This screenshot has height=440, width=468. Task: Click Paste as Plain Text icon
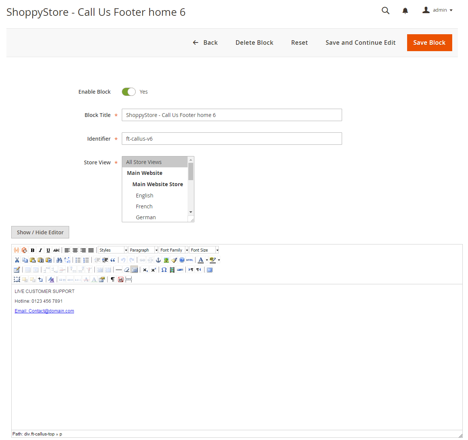pyautogui.click(x=41, y=260)
